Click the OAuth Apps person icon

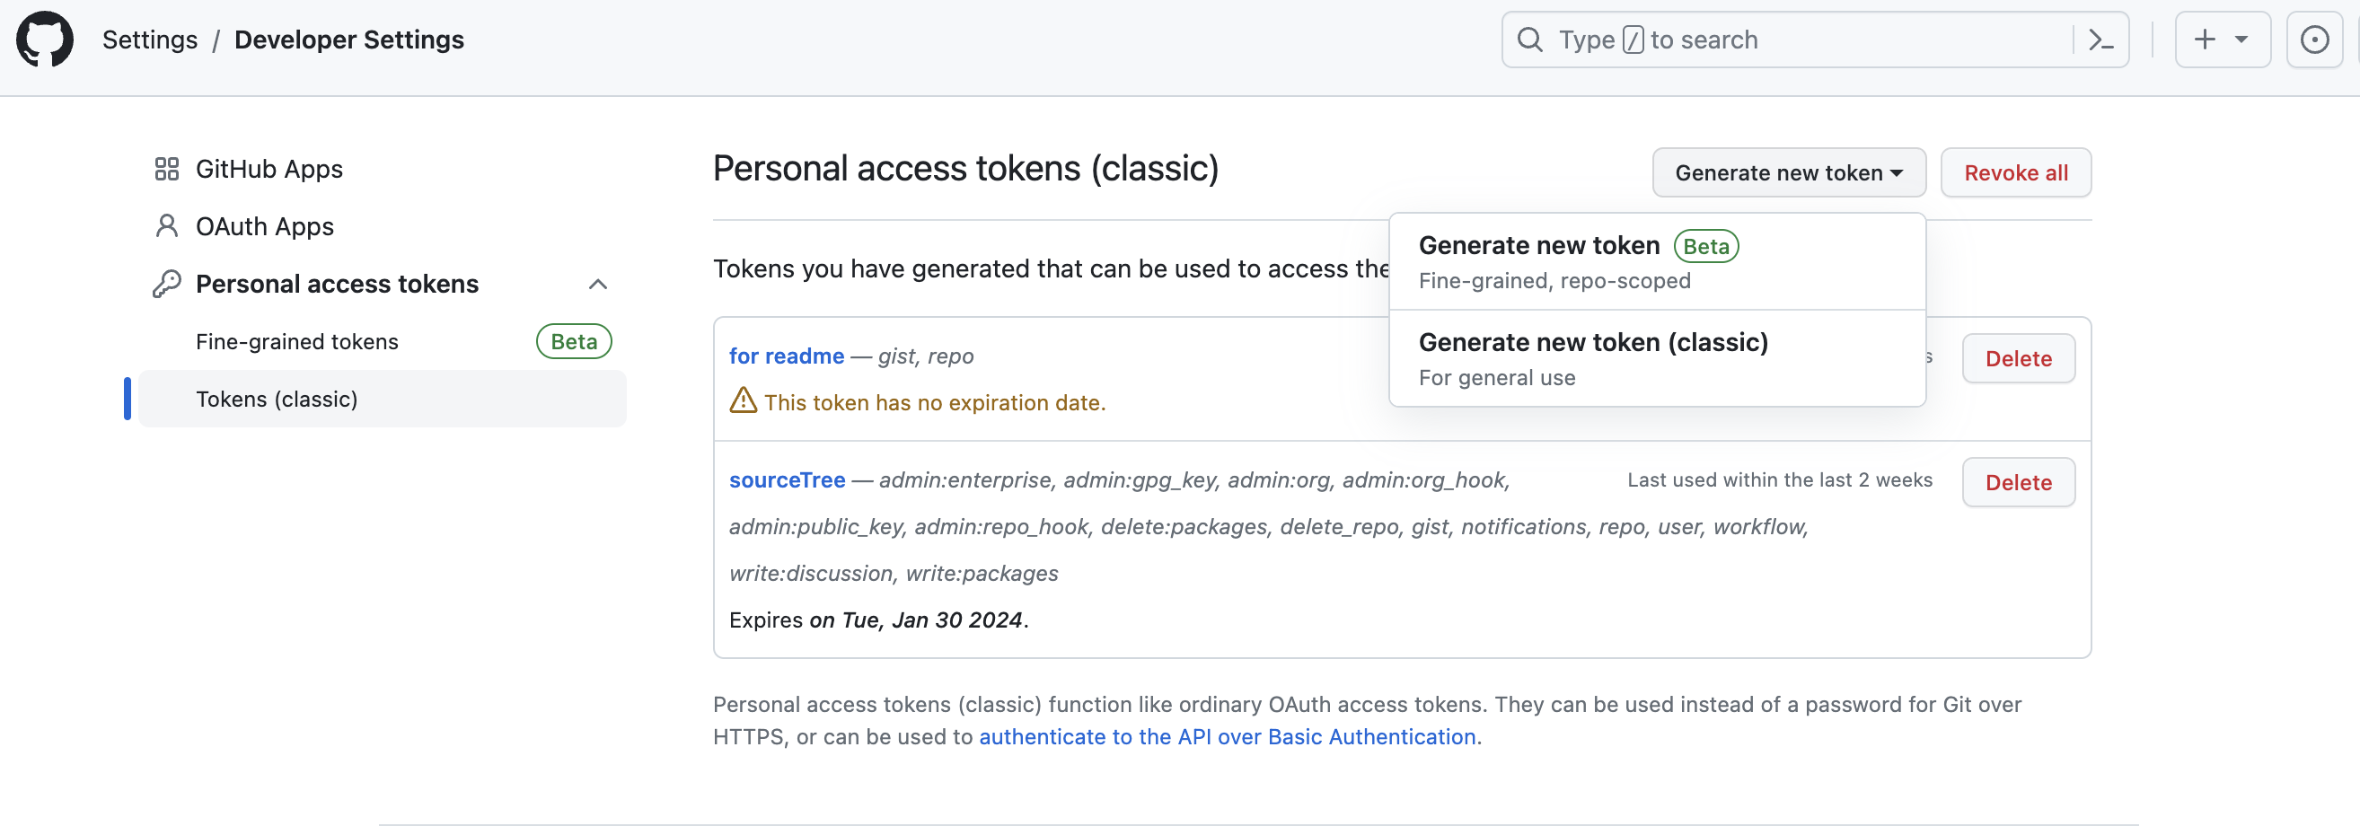click(166, 226)
